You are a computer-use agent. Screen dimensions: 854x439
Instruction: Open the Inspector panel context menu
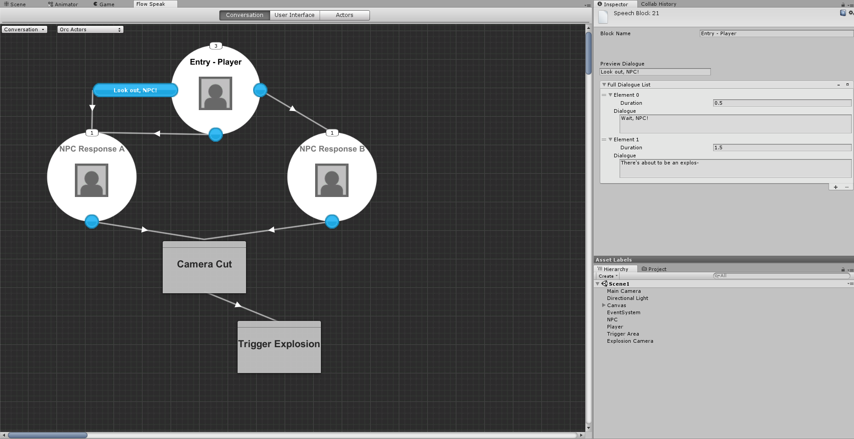pos(850,5)
